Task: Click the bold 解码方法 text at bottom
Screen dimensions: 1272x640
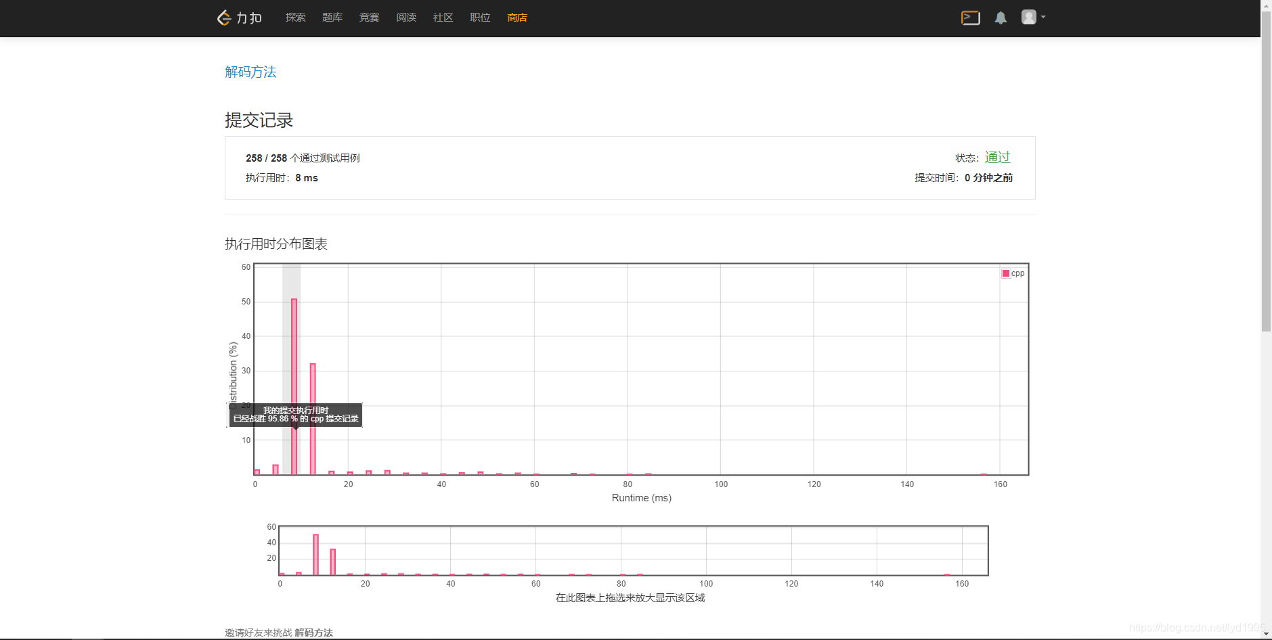Action: [313, 633]
